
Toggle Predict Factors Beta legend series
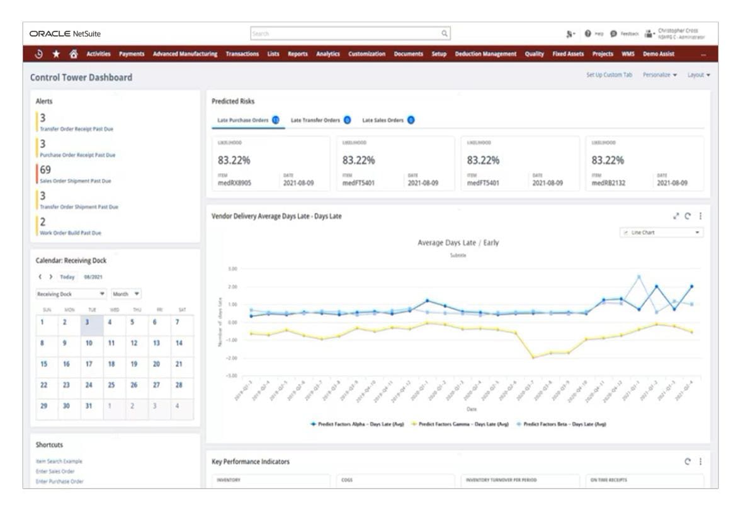click(562, 424)
